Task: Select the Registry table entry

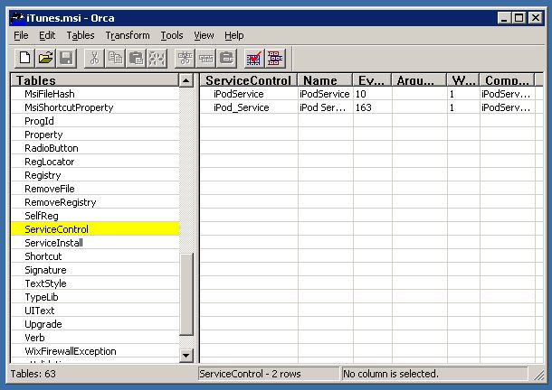Action: 43,175
